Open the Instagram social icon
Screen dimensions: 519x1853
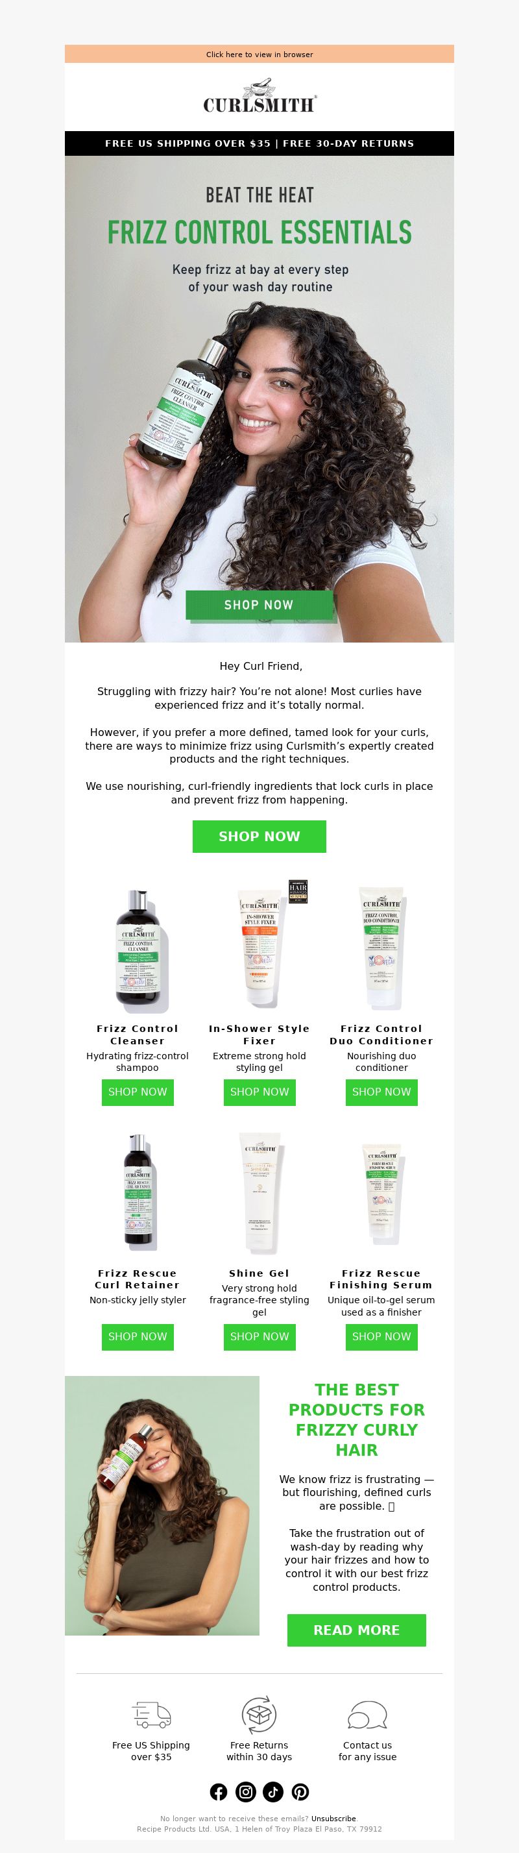tap(246, 1792)
